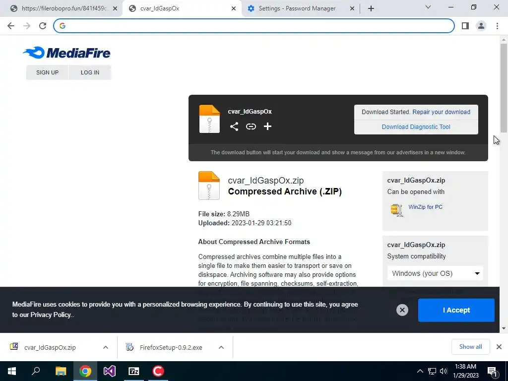The width and height of the screenshot is (508, 381).
Task: Open the Chrome side panel
Action: 465,26
